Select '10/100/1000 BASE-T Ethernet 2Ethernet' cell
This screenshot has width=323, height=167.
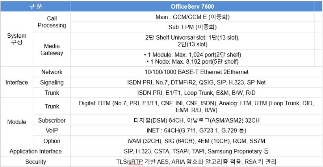coord(197,72)
